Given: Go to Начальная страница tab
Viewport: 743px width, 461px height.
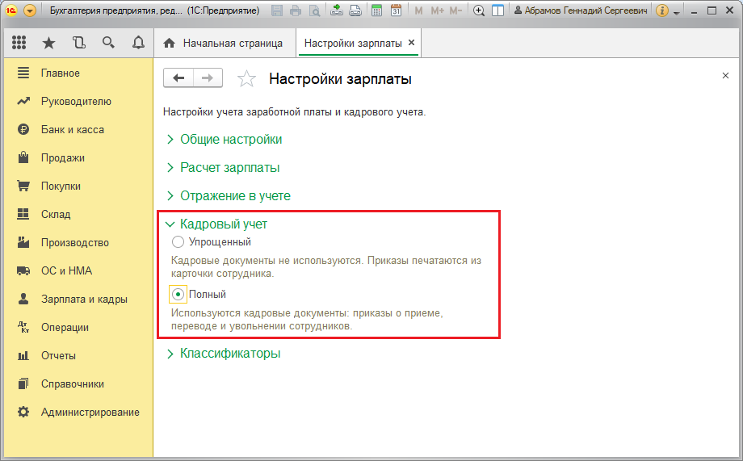Looking at the screenshot, I should pyautogui.click(x=223, y=43).
